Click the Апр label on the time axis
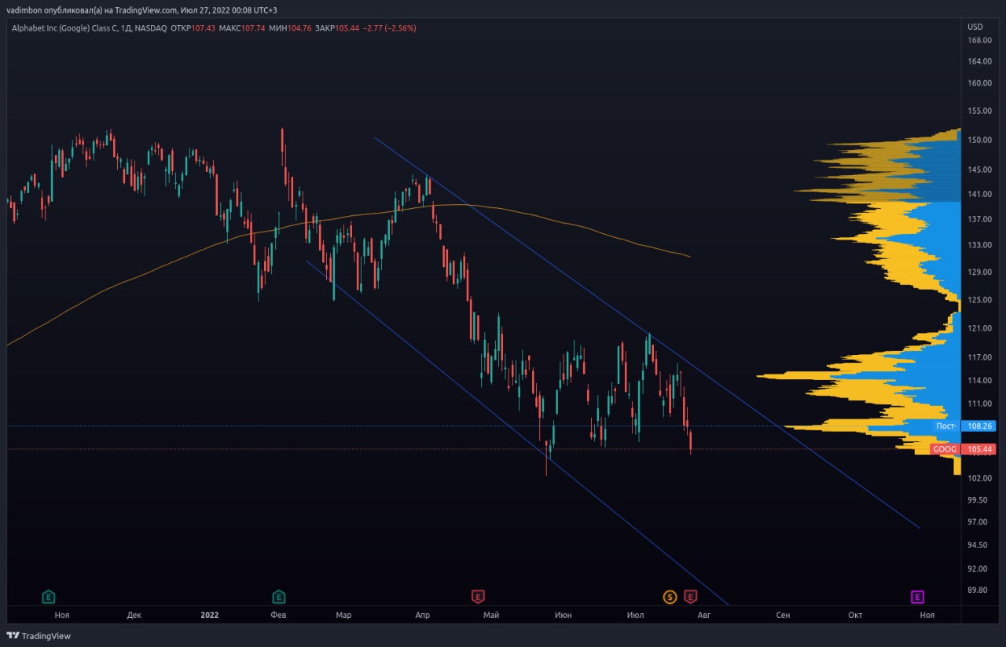This screenshot has height=647, width=1006. [423, 616]
